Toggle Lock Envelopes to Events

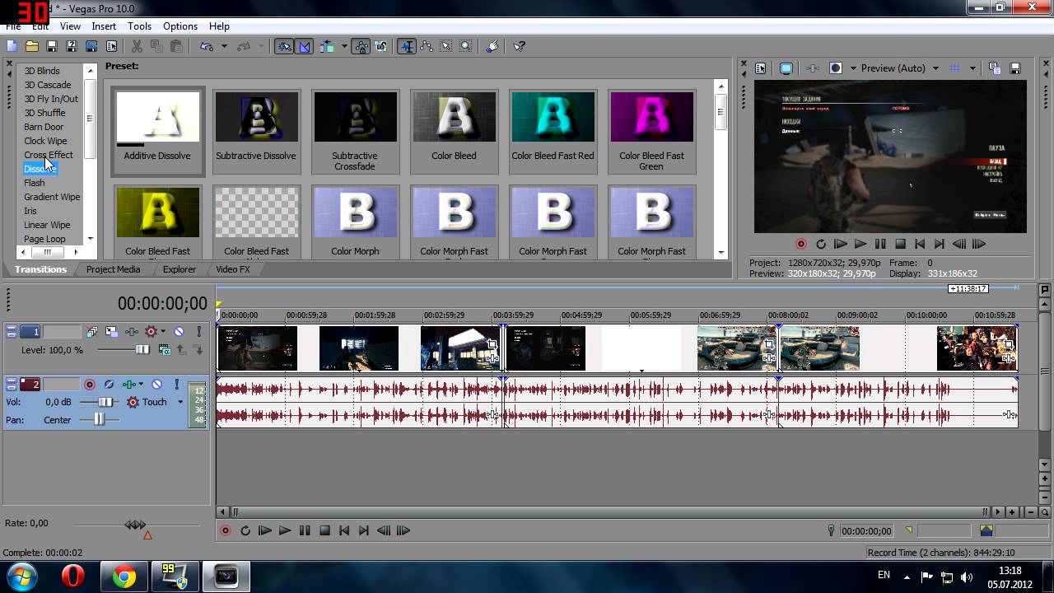tap(361, 47)
